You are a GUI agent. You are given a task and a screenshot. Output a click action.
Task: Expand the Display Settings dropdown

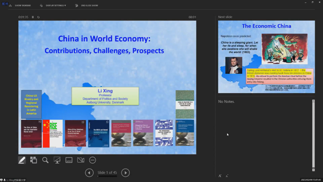[53, 6]
